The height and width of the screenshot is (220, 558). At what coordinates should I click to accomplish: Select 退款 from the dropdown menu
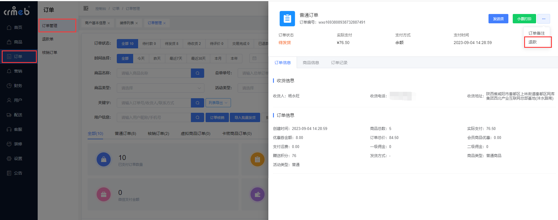coord(533,42)
